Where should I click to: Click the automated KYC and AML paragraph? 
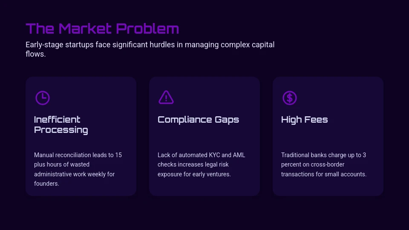(x=202, y=164)
